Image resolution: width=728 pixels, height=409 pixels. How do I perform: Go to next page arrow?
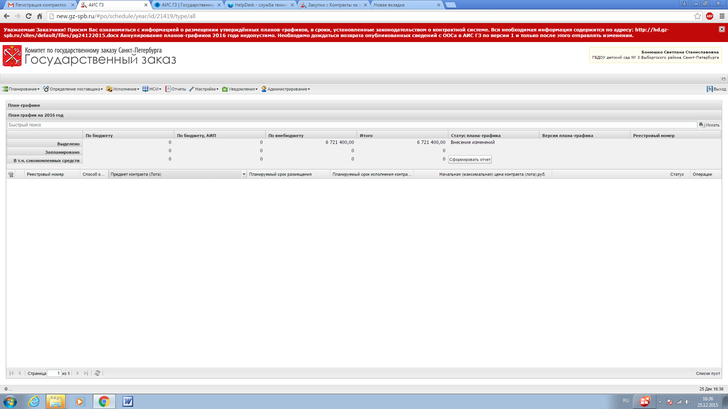pyautogui.click(x=78, y=373)
